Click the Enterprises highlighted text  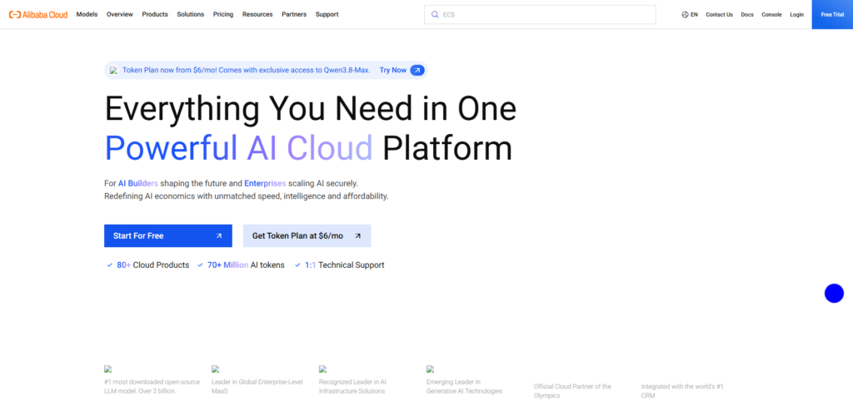tap(265, 184)
